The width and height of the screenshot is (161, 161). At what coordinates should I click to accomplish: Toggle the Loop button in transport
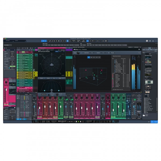pyautogui.click(x=83, y=122)
